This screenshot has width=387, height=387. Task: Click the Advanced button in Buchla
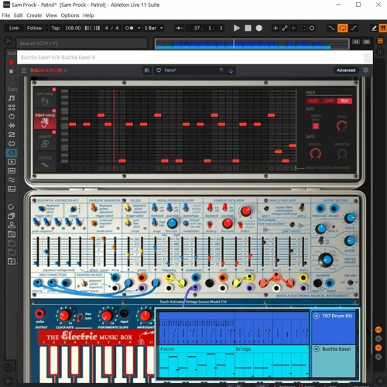click(346, 70)
